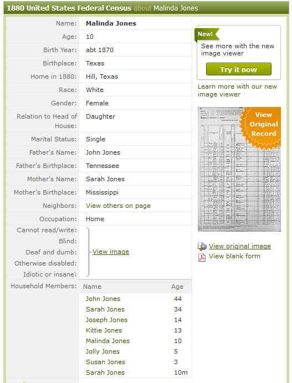292x383 pixels.
Task: Open household member Sarah Jones, age 10m
Action: (105, 372)
